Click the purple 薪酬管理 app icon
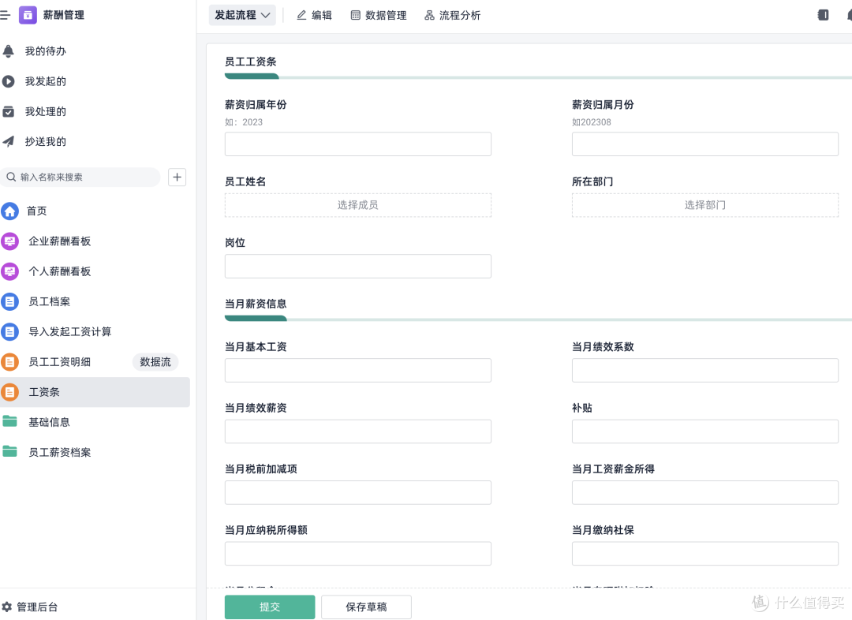The image size is (852, 620). point(28,15)
